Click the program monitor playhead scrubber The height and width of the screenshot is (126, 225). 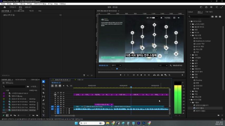click(117, 69)
